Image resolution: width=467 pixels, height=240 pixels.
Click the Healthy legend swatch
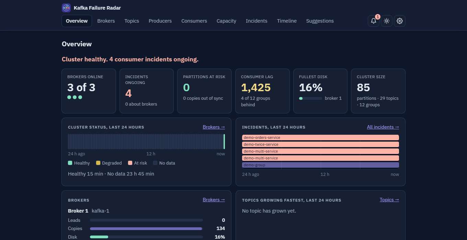(x=70, y=163)
